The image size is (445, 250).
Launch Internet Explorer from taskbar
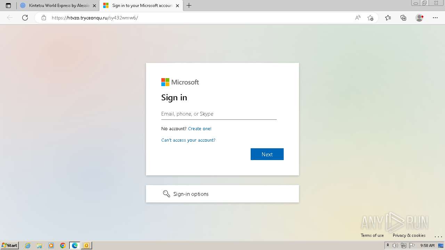click(28, 245)
